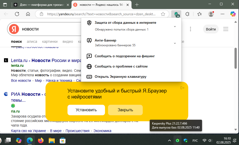Open the tab actions menu icon
Viewport: 239px width, 145px height.
click(5, 5)
